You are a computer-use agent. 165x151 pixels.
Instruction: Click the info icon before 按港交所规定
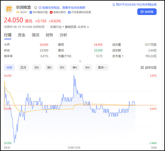click(x=40, y=8)
